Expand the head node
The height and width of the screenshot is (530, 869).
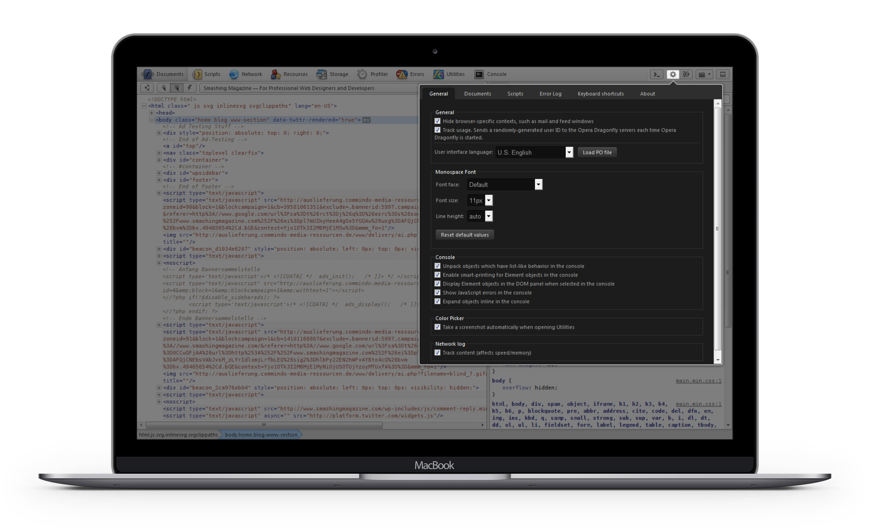pos(151,113)
